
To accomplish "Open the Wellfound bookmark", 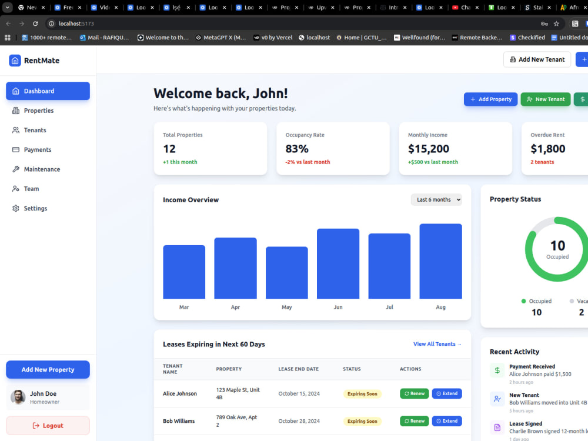I will (420, 38).
